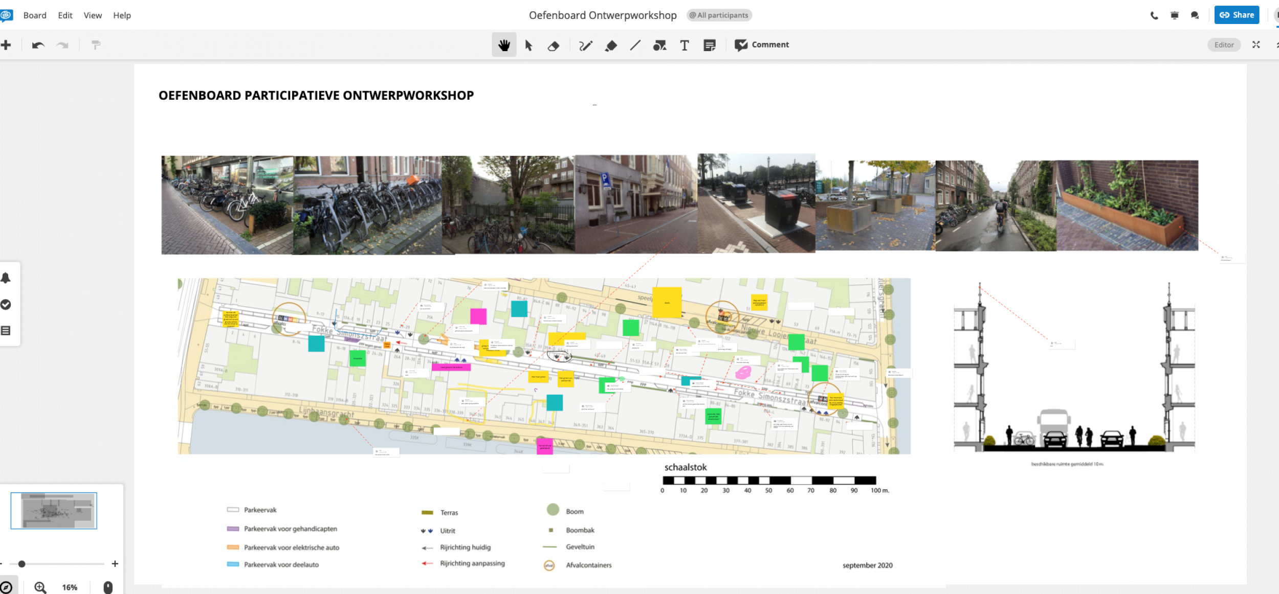Viewport: 1279px width, 594px height.
Task: Increase zoom with plus button
Action: coord(115,563)
